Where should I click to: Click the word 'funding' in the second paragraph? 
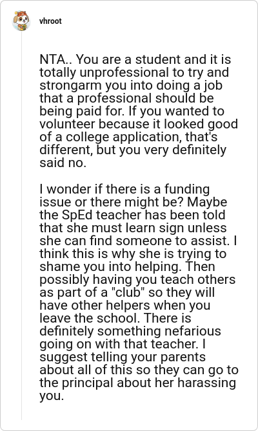(x=187, y=190)
